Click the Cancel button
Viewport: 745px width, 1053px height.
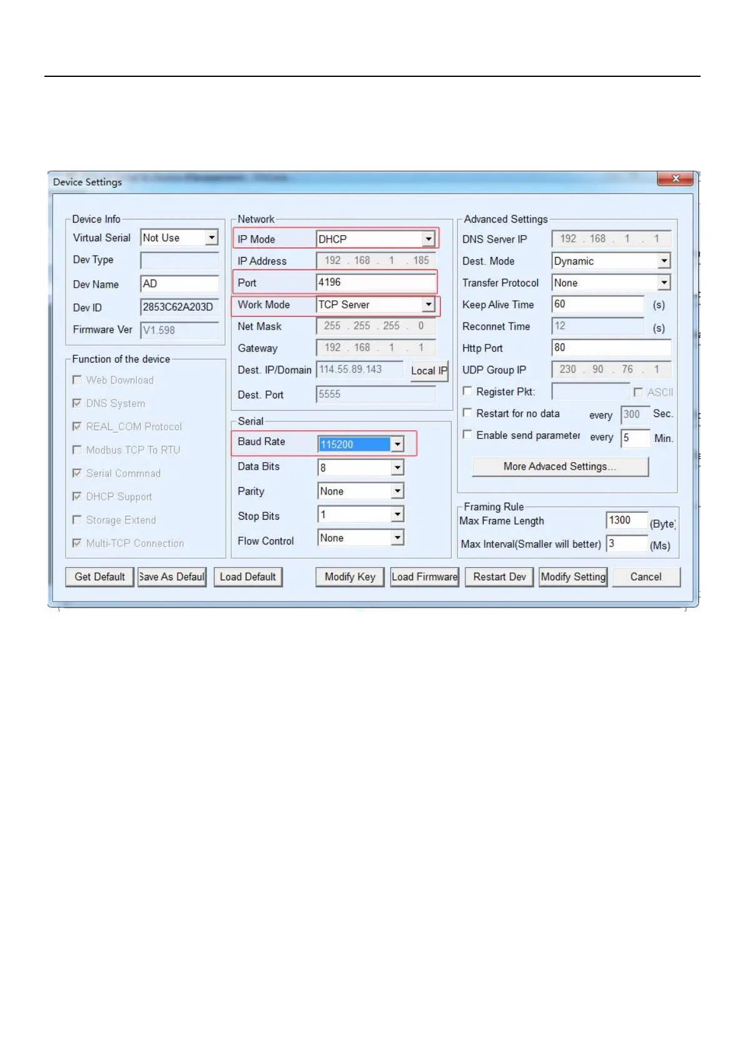pyautogui.click(x=646, y=577)
